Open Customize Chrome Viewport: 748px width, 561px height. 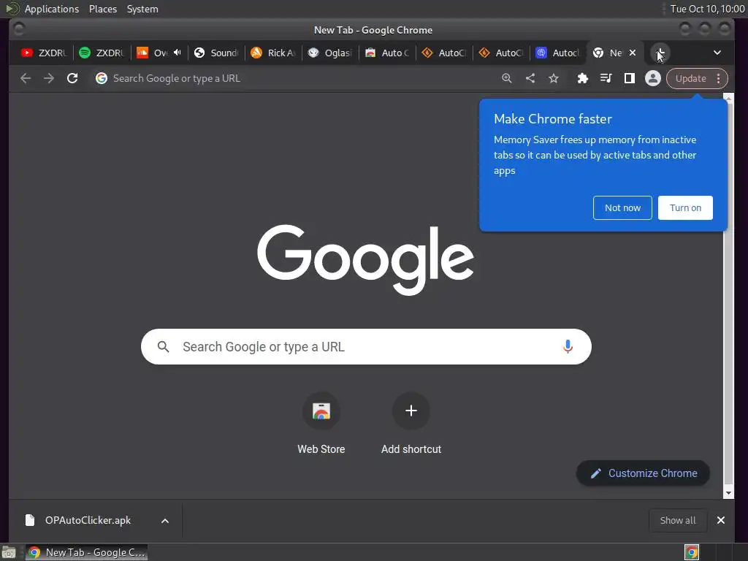pos(643,473)
